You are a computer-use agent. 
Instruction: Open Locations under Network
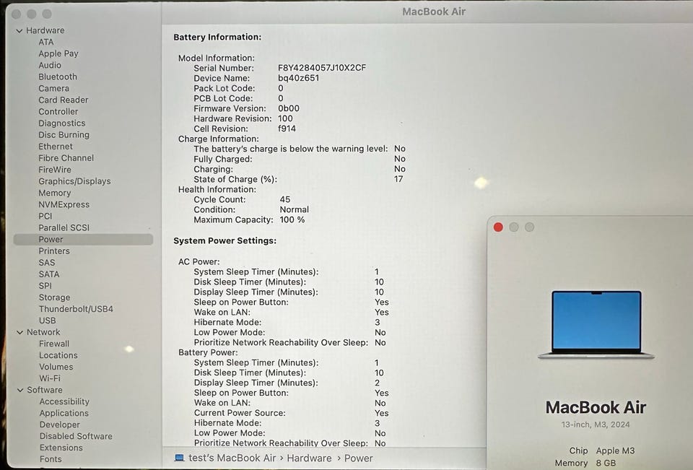click(58, 355)
